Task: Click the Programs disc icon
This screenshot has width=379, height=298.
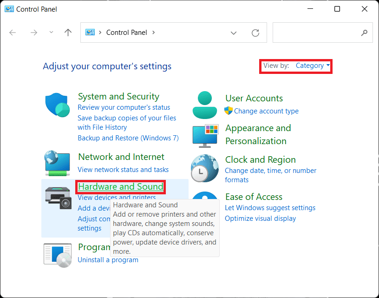Action: 58,255
